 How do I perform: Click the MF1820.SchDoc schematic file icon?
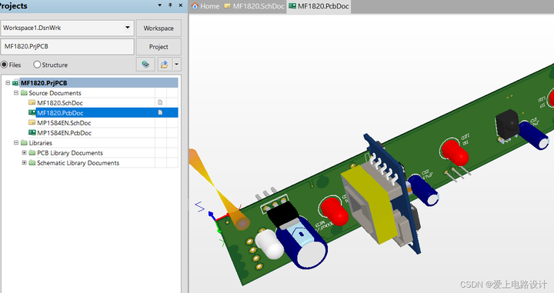click(x=32, y=102)
